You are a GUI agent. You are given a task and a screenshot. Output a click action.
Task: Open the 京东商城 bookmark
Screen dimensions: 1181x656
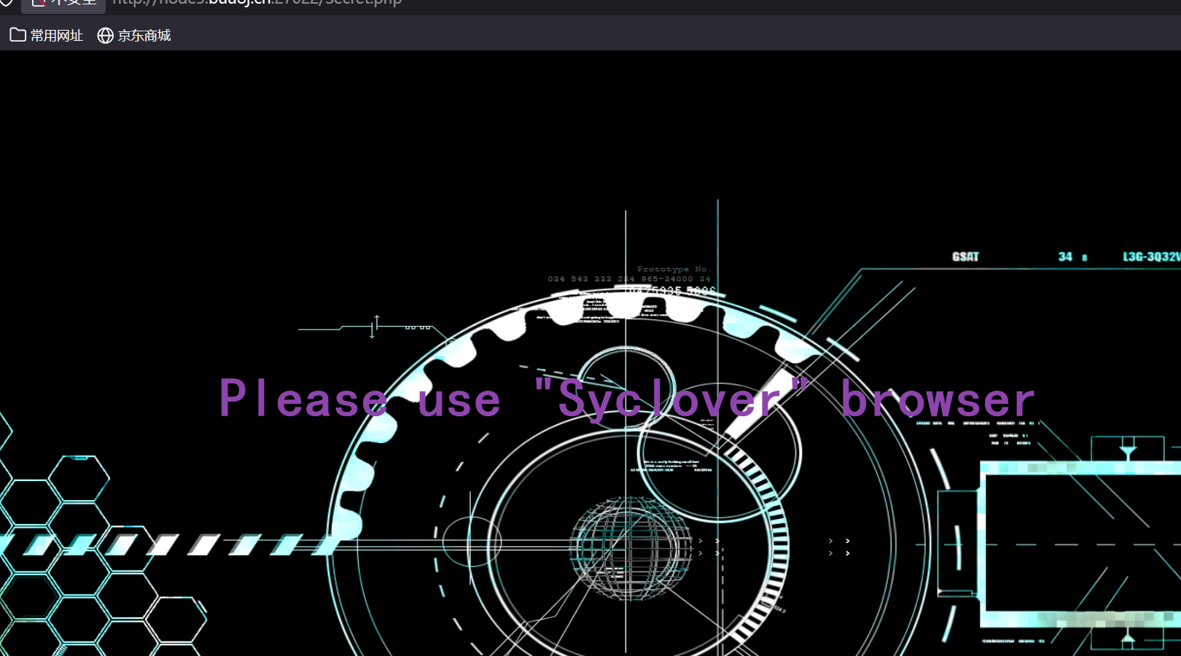pos(134,35)
